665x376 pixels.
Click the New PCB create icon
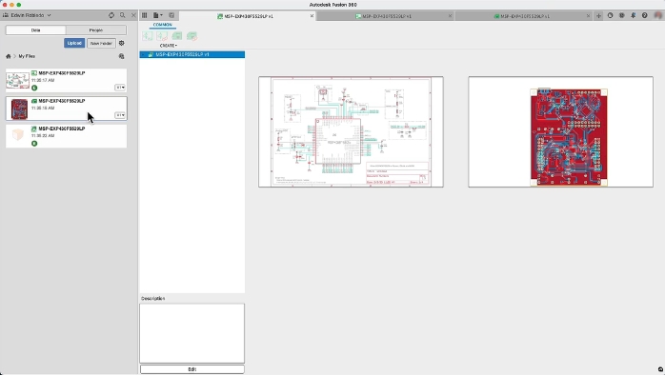177,36
